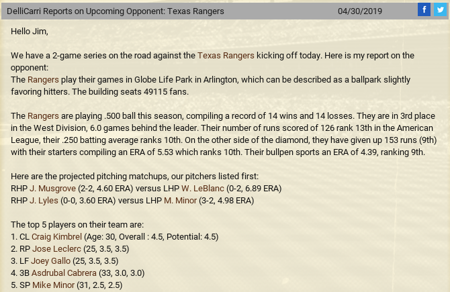Share report on Facebook
Screen dimensions: 450x292
(424, 9)
